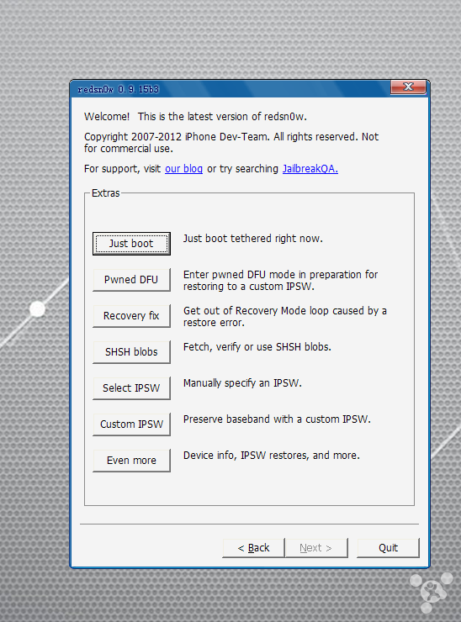The height and width of the screenshot is (622, 461).
Task: Start the Custom IPSW option
Action: (x=131, y=424)
